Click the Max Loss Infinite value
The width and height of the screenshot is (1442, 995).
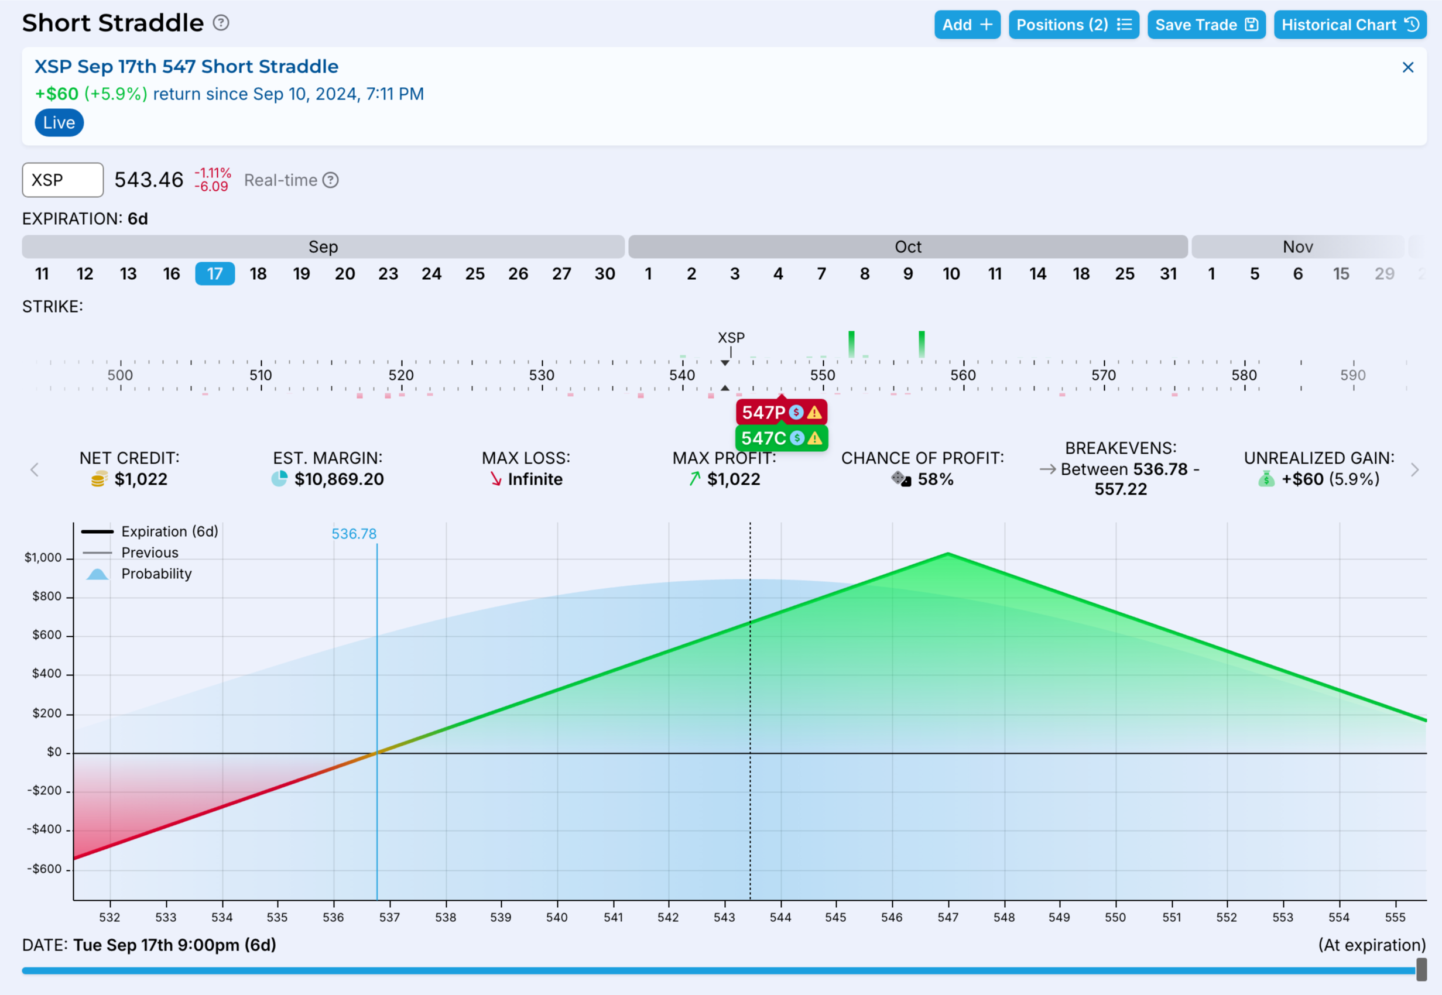(x=535, y=479)
